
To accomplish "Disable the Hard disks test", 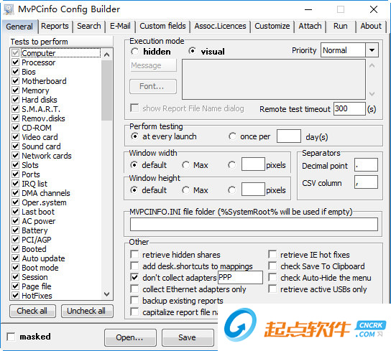I will tap(16, 100).
